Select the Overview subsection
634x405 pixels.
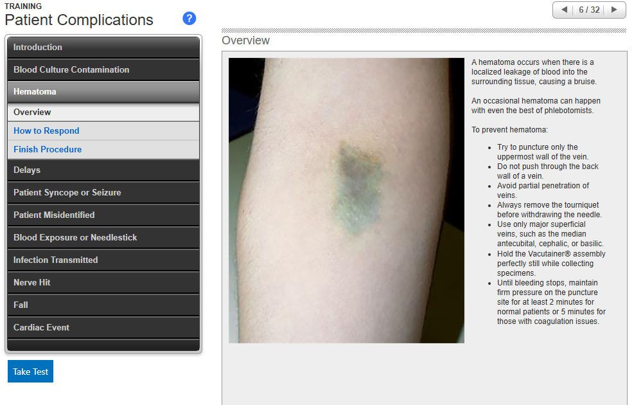tap(103, 113)
